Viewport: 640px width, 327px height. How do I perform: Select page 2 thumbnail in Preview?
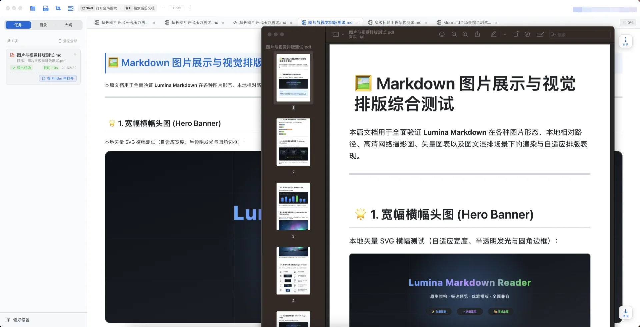pyautogui.click(x=293, y=142)
